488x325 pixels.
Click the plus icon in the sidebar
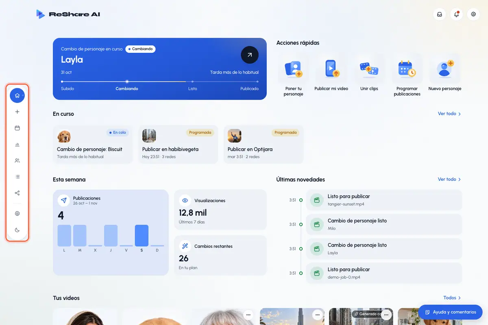[17, 112]
